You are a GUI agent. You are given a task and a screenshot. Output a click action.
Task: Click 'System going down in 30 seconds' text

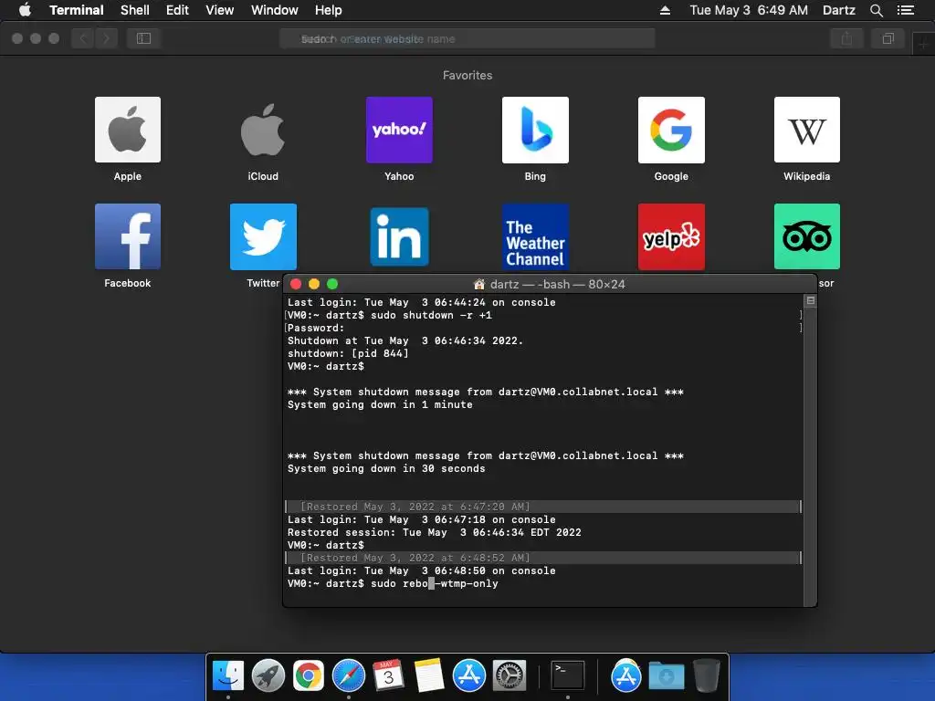[x=386, y=468]
